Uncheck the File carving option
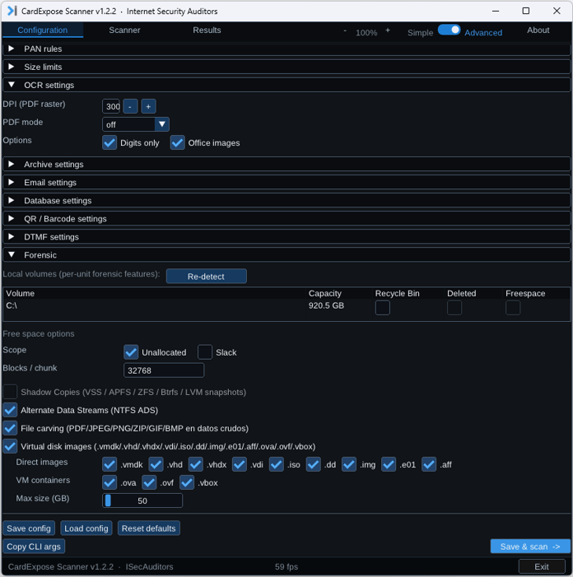 [10, 428]
